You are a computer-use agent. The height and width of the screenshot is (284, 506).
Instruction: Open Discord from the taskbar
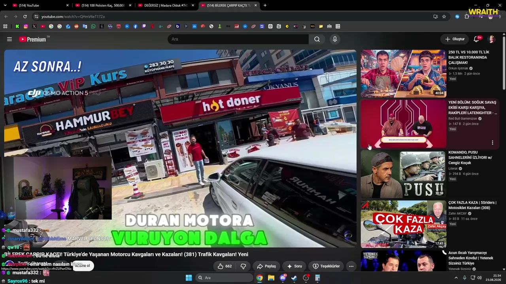coord(283,278)
